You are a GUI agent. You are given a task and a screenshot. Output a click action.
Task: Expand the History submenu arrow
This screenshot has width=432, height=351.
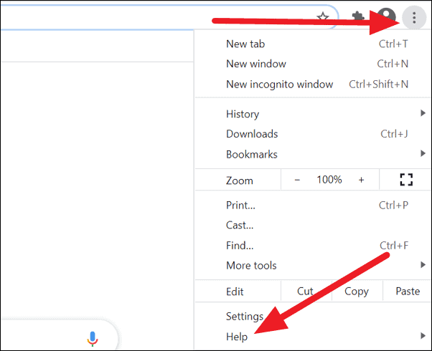(423, 113)
